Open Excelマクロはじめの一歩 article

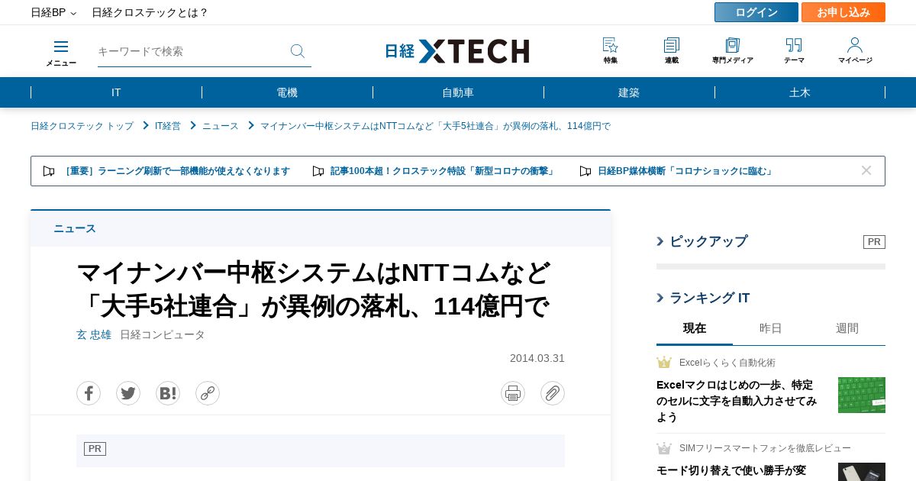pos(737,401)
